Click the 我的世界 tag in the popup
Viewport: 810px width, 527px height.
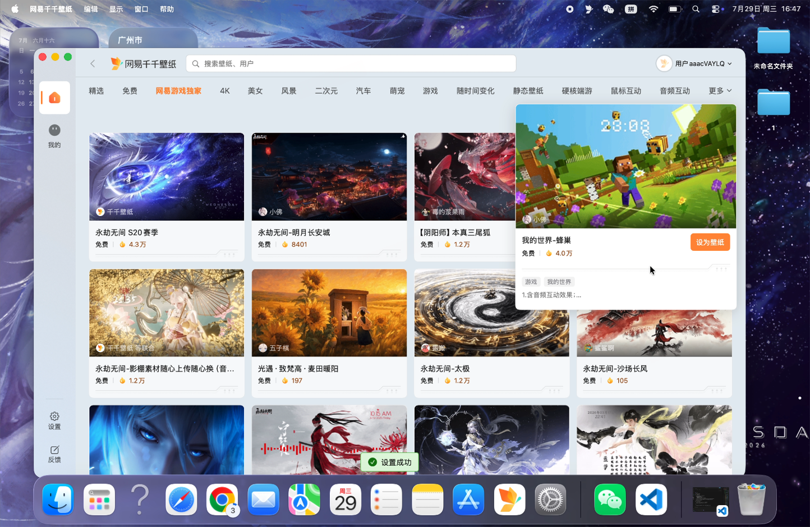pos(559,282)
